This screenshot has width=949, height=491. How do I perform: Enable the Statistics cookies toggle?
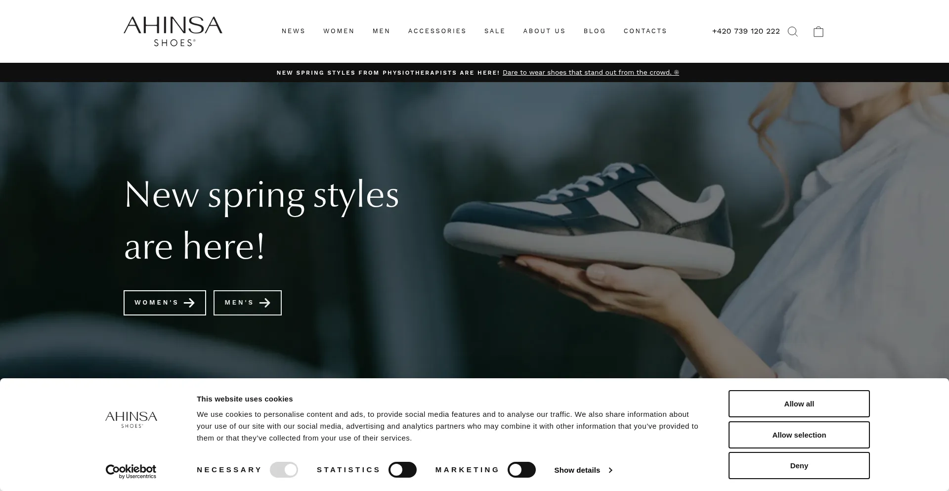[x=402, y=470]
